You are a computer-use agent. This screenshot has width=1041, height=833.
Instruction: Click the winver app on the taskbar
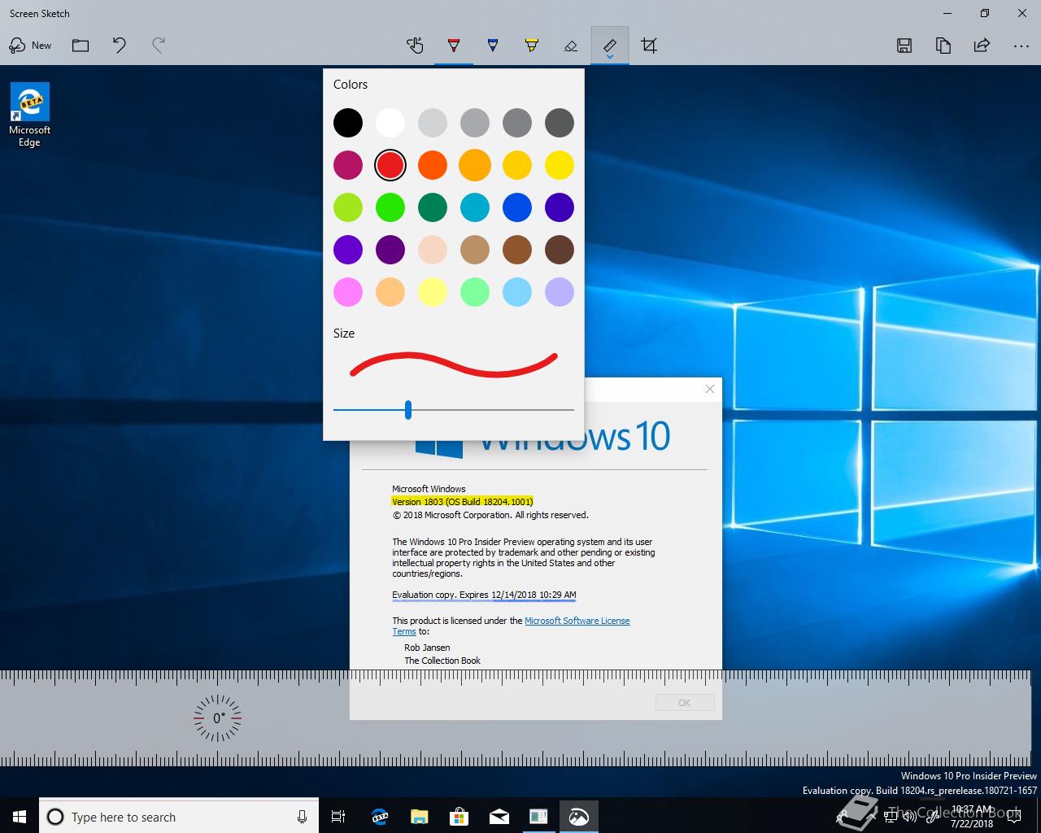[x=538, y=817]
